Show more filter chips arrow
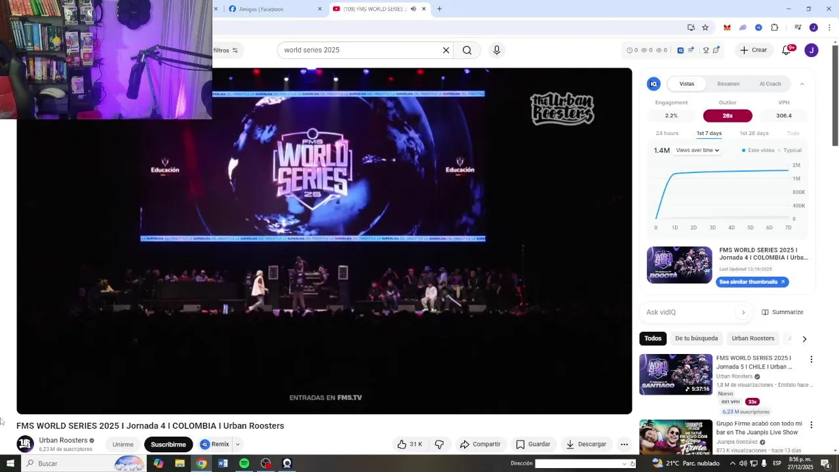The width and height of the screenshot is (839, 472). tap(804, 339)
